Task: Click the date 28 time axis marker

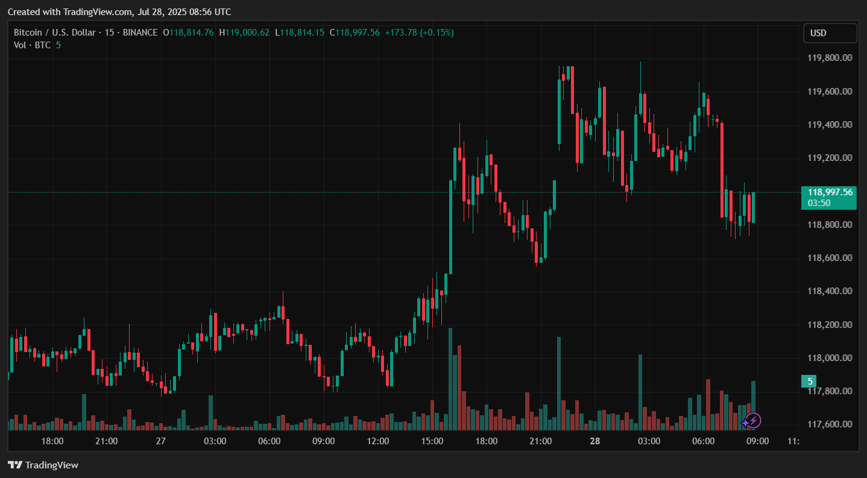Action: [x=595, y=441]
